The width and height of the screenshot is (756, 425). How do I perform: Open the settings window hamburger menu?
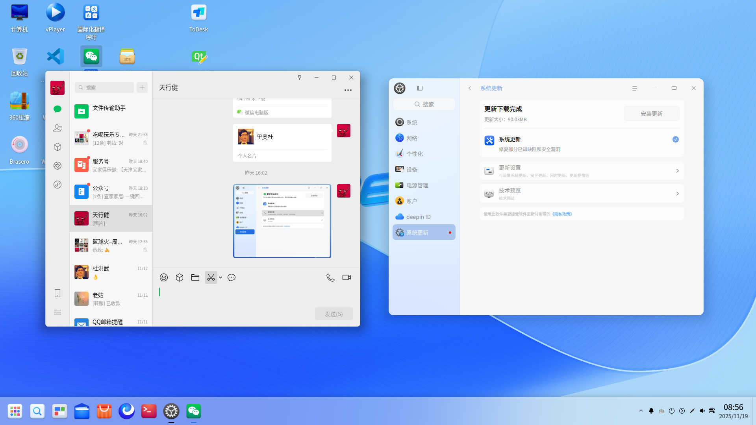point(635,88)
